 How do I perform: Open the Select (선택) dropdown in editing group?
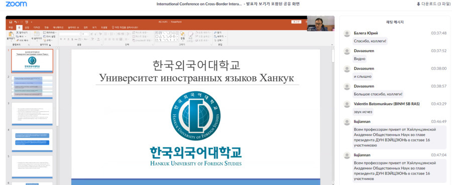[x=219, y=40]
